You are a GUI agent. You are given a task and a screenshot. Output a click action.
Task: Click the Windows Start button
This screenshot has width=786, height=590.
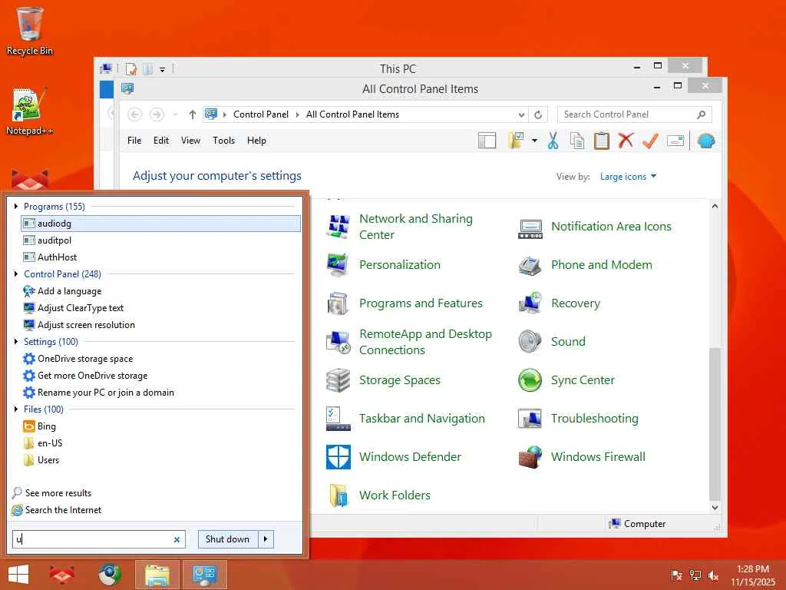[18, 575]
